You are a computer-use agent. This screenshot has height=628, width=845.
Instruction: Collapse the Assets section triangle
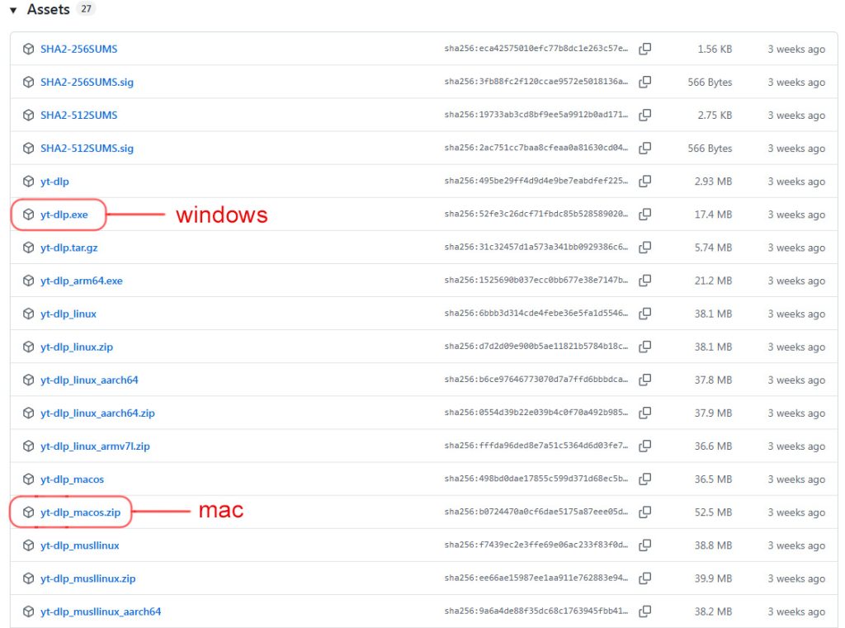point(13,10)
